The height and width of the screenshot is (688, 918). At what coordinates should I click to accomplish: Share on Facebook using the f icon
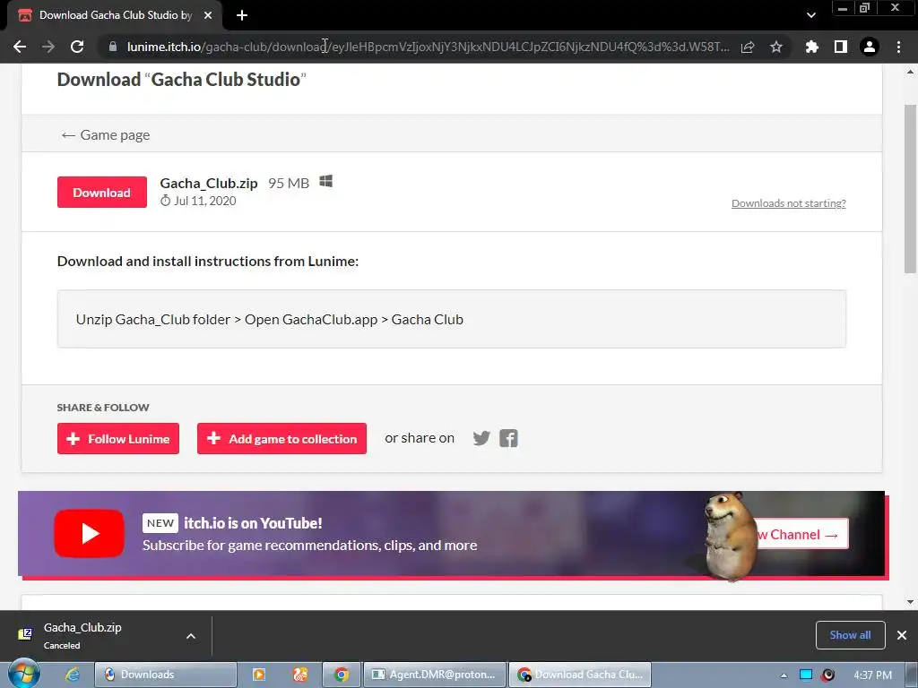click(508, 438)
